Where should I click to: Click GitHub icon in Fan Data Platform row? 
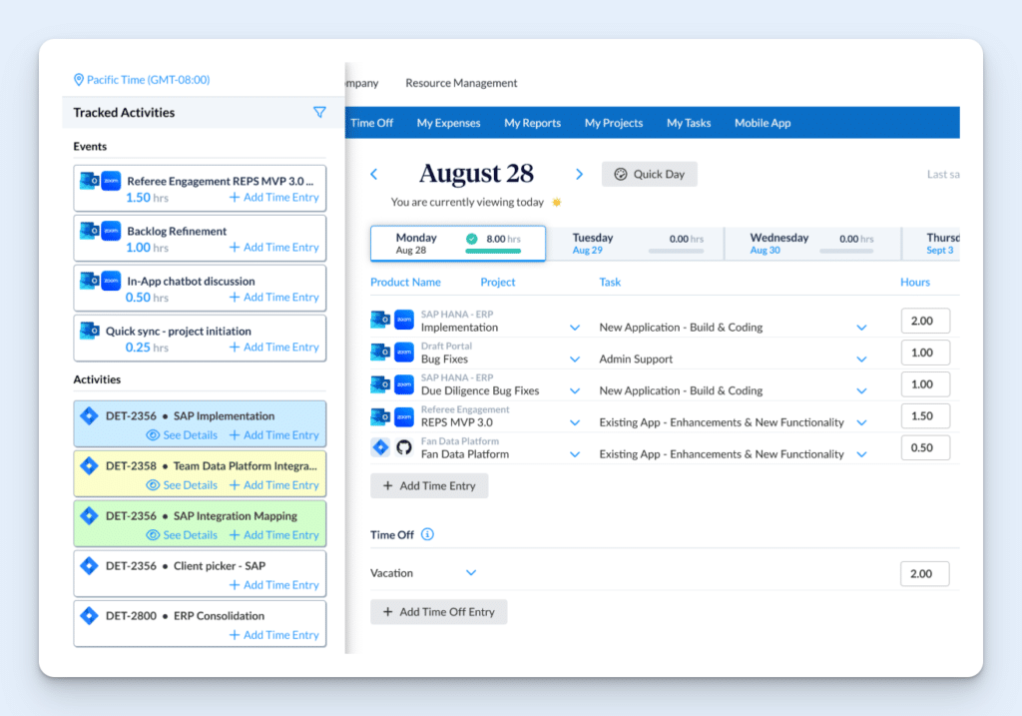click(404, 447)
